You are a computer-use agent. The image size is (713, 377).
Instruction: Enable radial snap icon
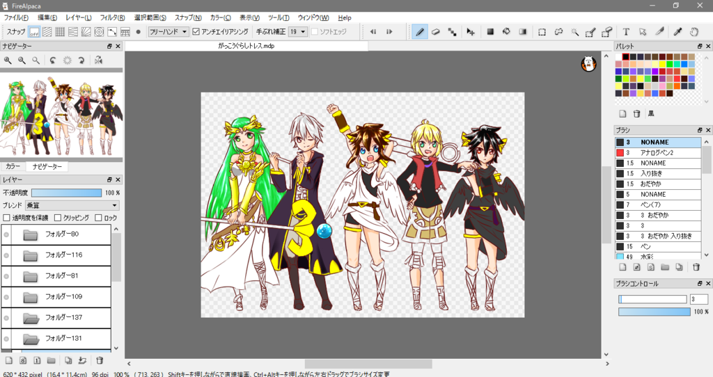click(86, 32)
